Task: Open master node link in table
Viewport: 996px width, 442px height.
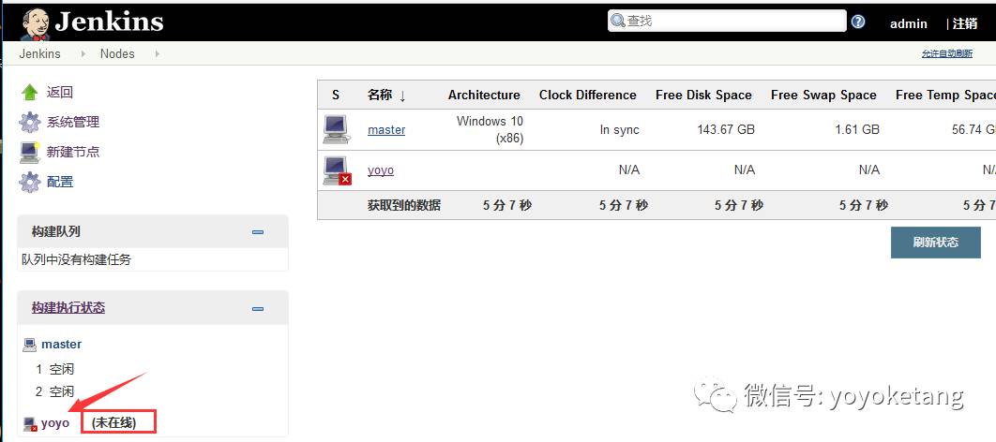Action: [386, 129]
